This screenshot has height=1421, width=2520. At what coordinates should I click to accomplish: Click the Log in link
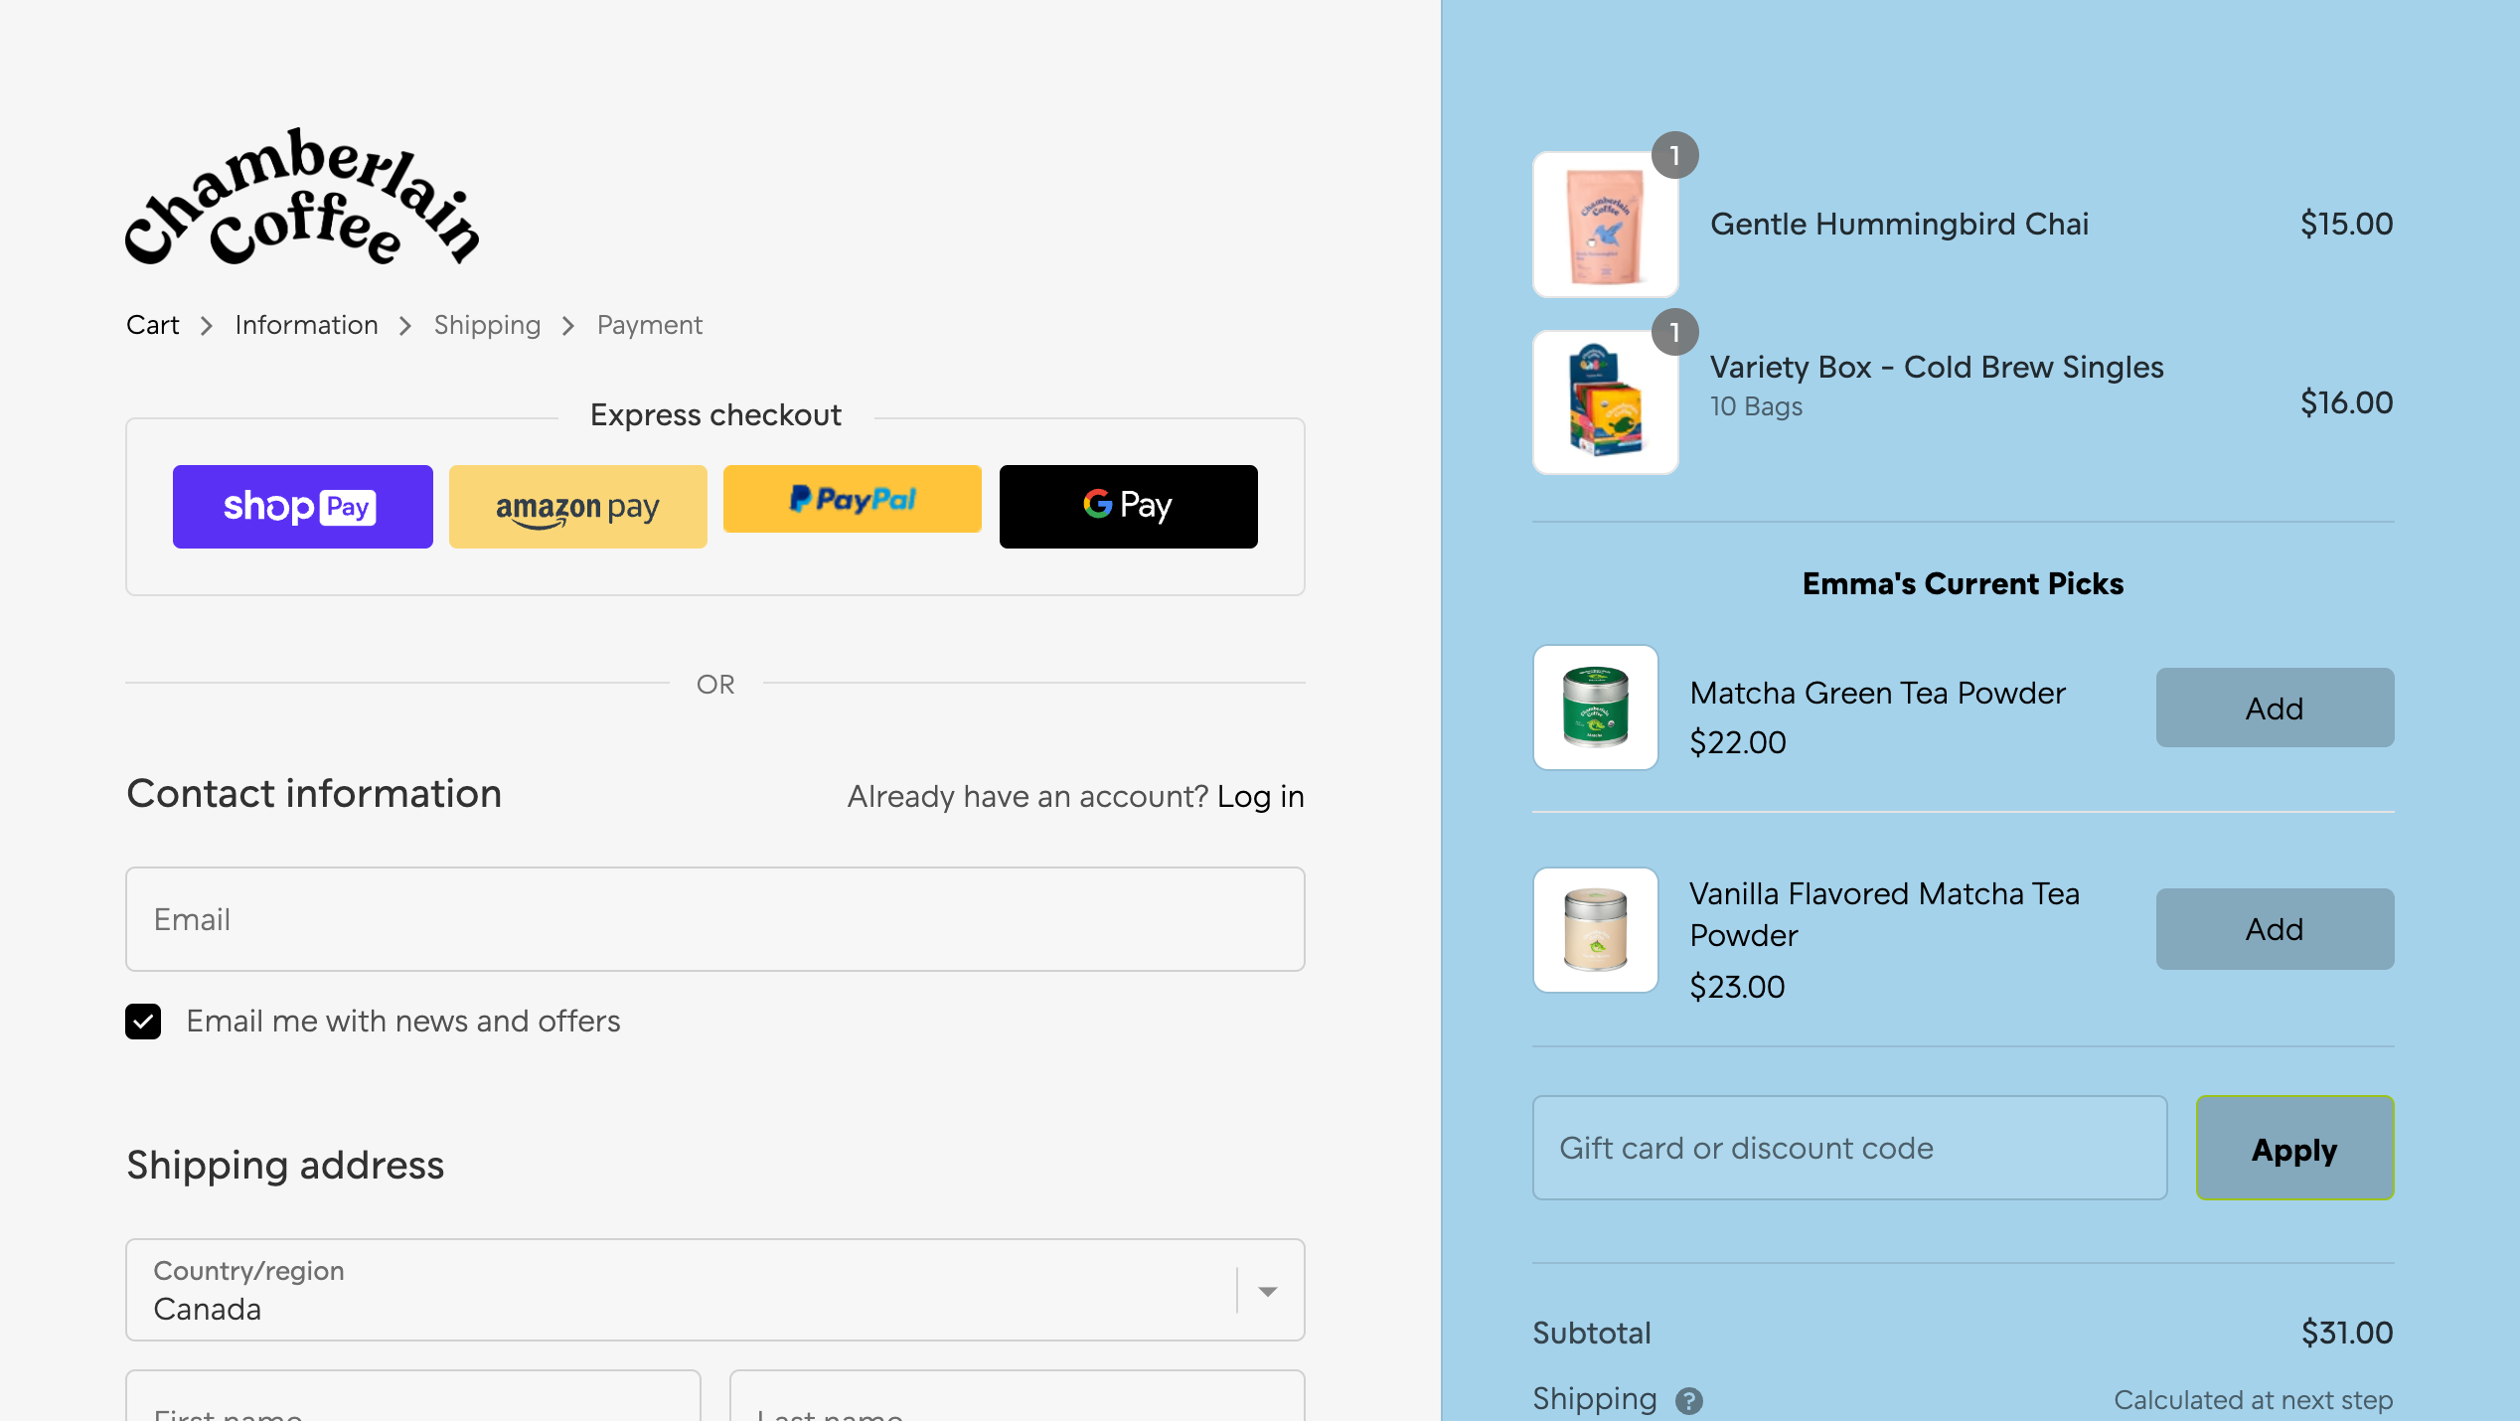point(1261,796)
